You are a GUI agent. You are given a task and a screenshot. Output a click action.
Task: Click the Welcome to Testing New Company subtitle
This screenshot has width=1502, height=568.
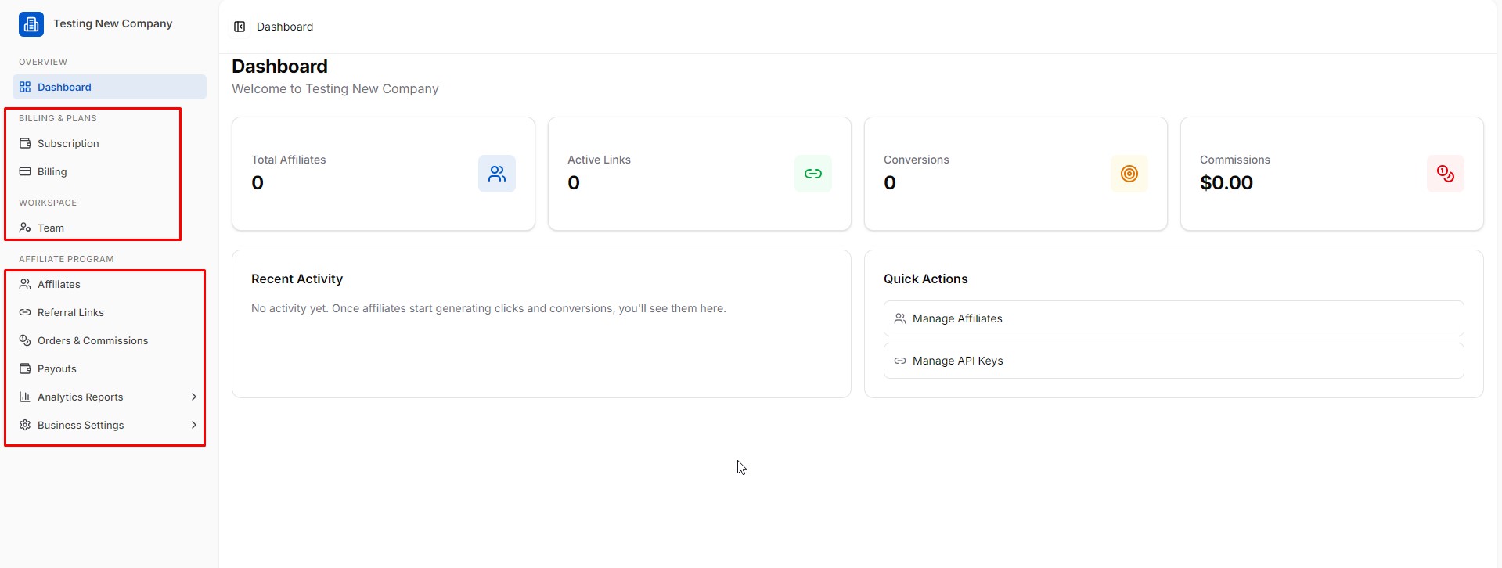[x=335, y=89]
